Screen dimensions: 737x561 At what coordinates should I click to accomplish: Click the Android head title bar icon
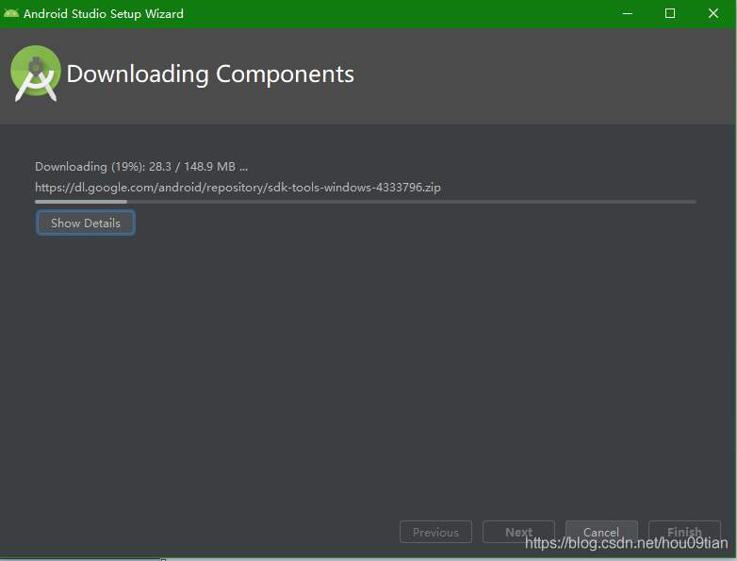tap(10, 13)
